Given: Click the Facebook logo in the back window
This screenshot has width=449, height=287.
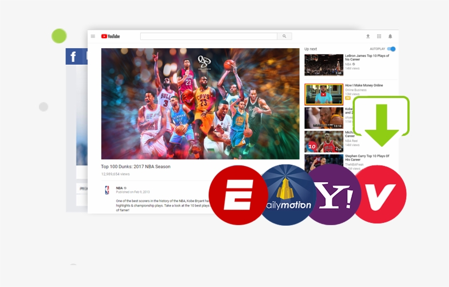Looking at the screenshot, I should click(73, 57).
